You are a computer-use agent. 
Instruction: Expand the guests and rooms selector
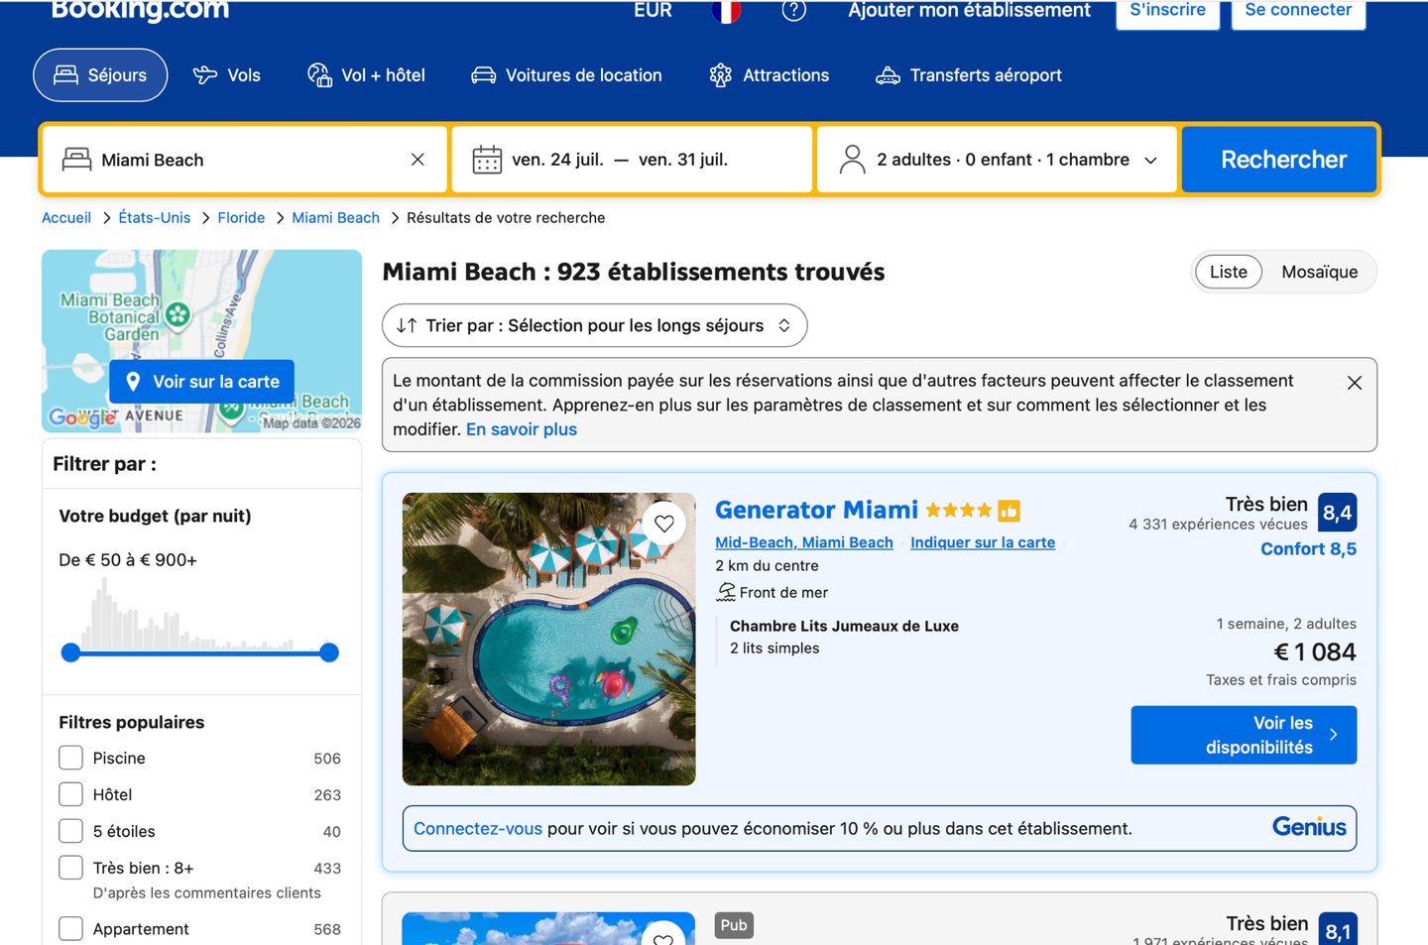pos(998,160)
